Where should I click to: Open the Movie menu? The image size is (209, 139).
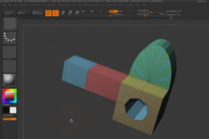74,5
